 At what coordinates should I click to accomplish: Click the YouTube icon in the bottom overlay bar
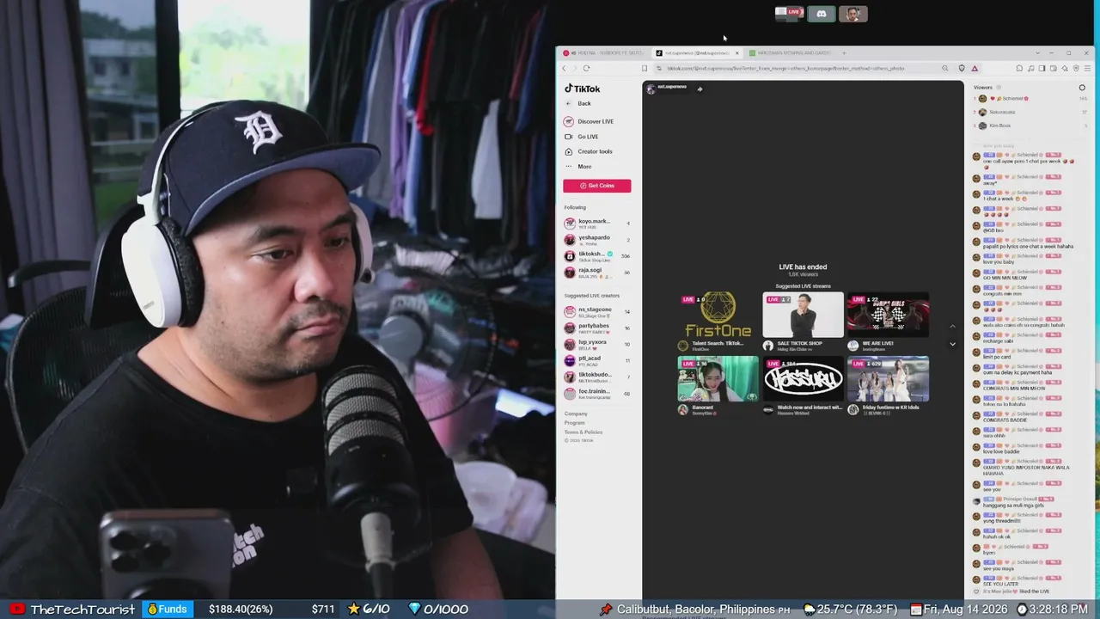click(16, 610)
